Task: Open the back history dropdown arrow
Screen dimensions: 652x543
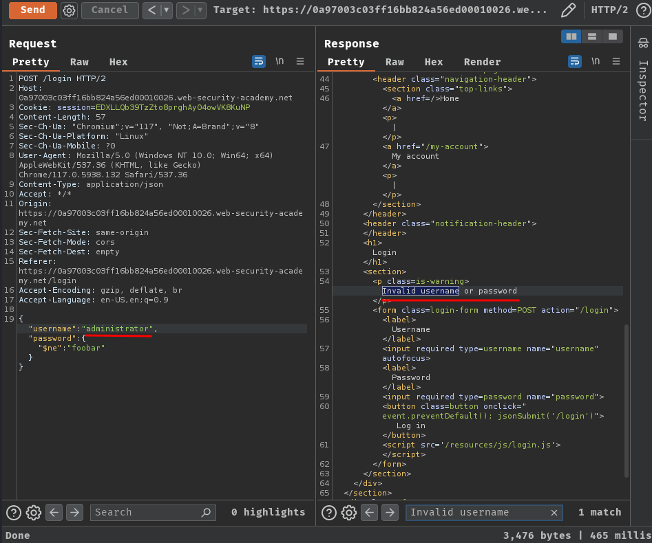Action: pyautogui.click(x=167, y=10)
